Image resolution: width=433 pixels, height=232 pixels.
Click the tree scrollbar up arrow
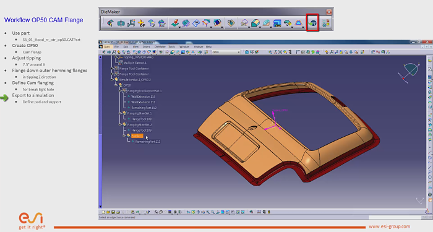point(100,57)
